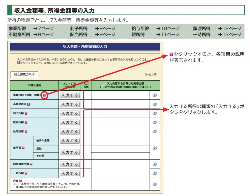Click 入力する next to 公的年金等

coord(69,140)
